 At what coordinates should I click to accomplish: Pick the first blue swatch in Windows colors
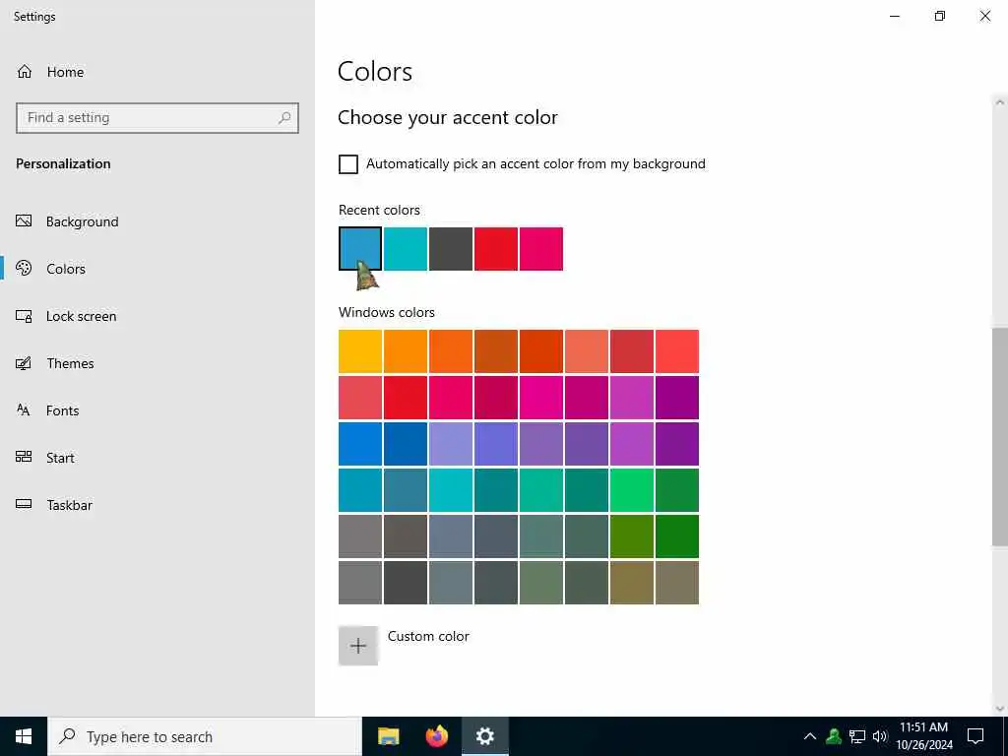(x=360, y=444)
